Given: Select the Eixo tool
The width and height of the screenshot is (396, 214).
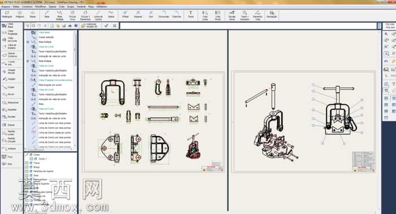Looking at the screenshot, I should 7,164.
